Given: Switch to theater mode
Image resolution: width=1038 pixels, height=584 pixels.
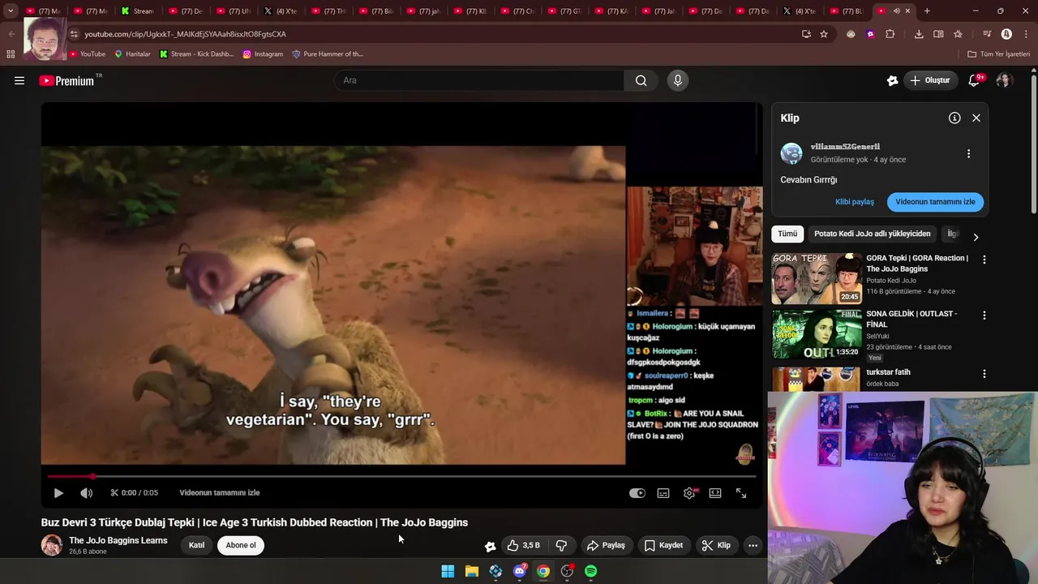Looking at the screenshot, I should click(x=715, y=492).
